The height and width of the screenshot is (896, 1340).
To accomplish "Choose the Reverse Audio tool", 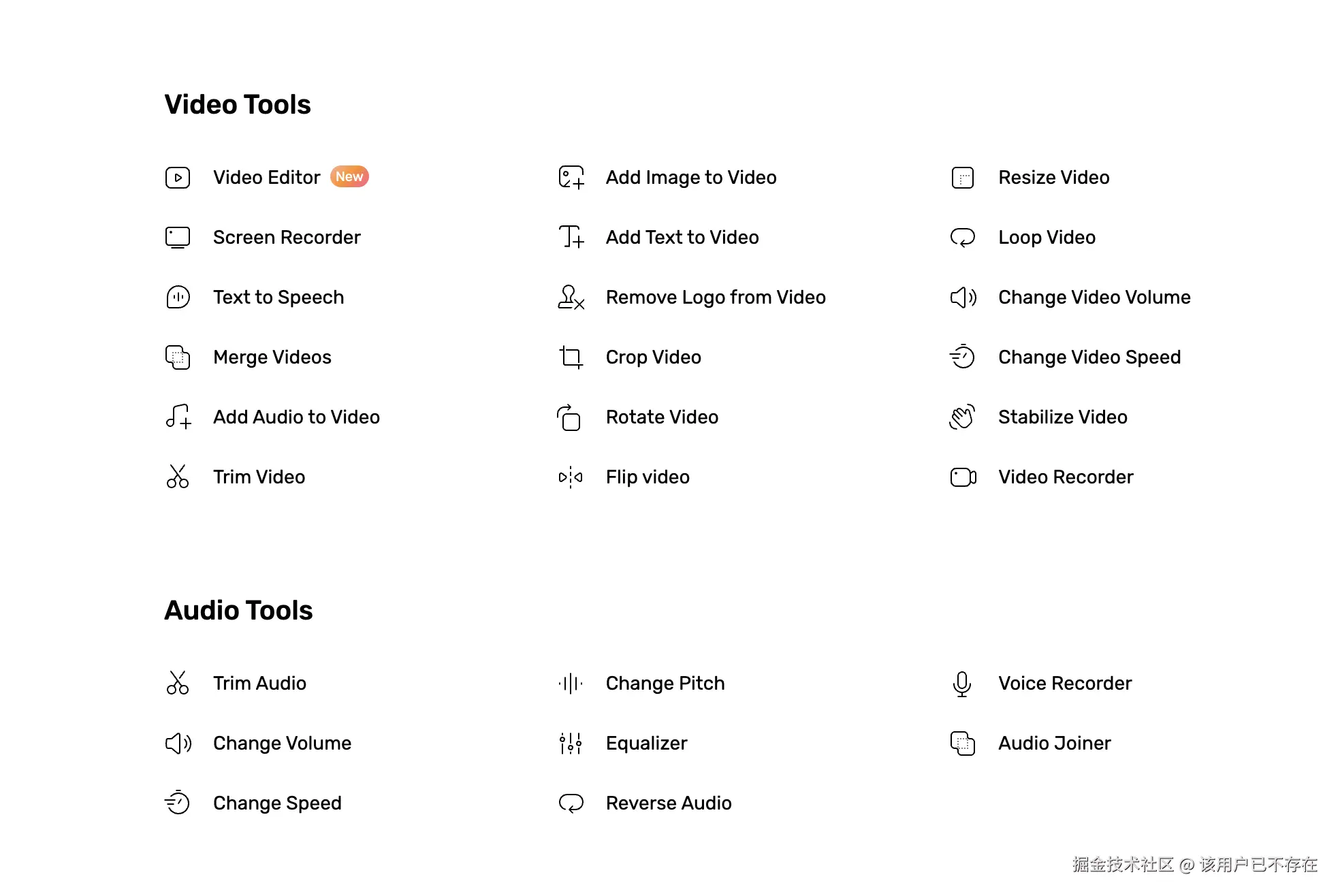I will point(669,803).
